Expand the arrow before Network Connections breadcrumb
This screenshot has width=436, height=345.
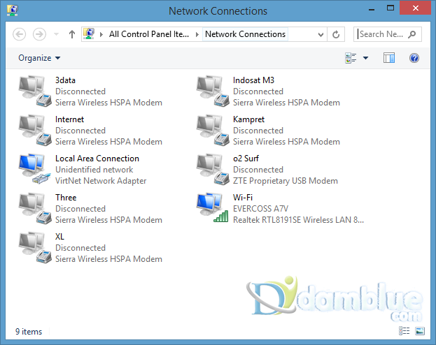[197, 34]
